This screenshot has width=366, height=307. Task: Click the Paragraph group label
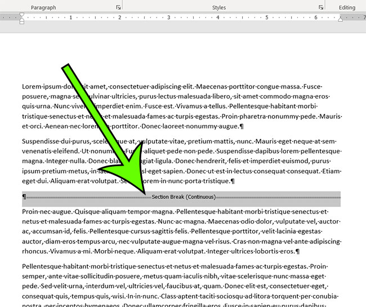coord(43,7)
